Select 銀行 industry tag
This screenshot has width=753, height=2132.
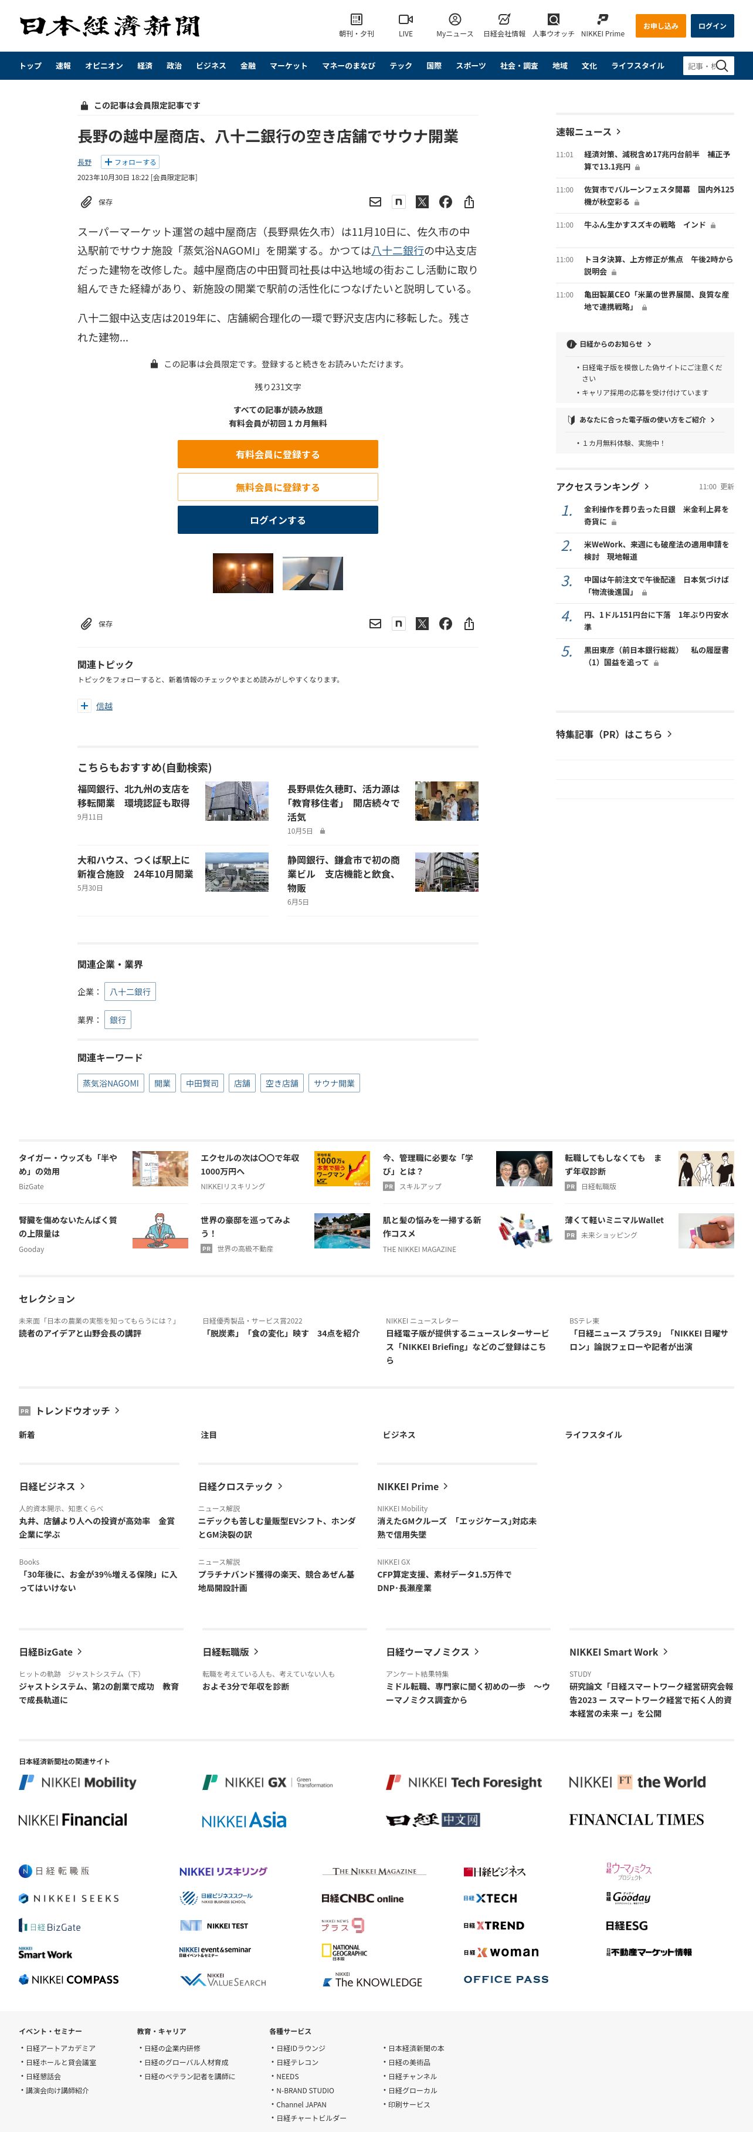(118, 1020)
